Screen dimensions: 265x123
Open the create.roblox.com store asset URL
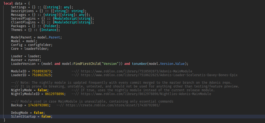pos(113,105)
